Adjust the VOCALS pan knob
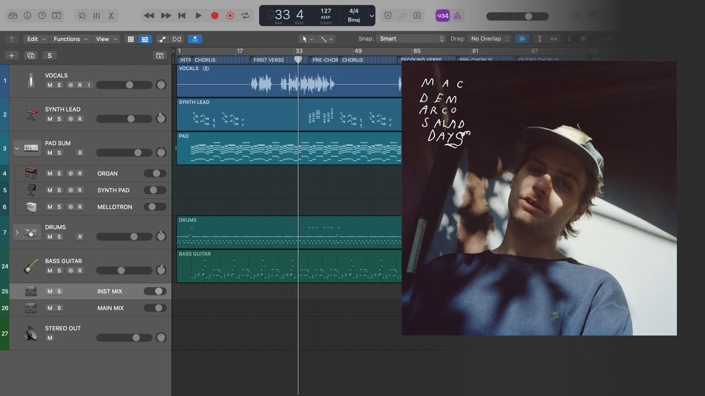This screenshot has height=396, width=705. point(161,85)
